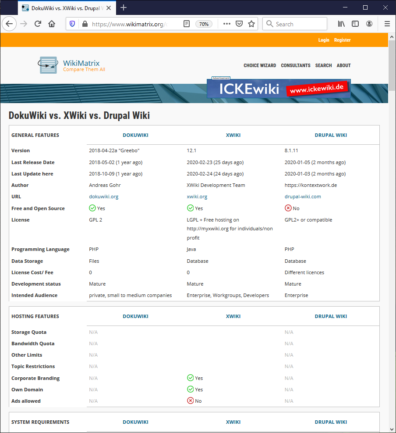Visit the drupal-wiki.com URL link

[303, 197]
